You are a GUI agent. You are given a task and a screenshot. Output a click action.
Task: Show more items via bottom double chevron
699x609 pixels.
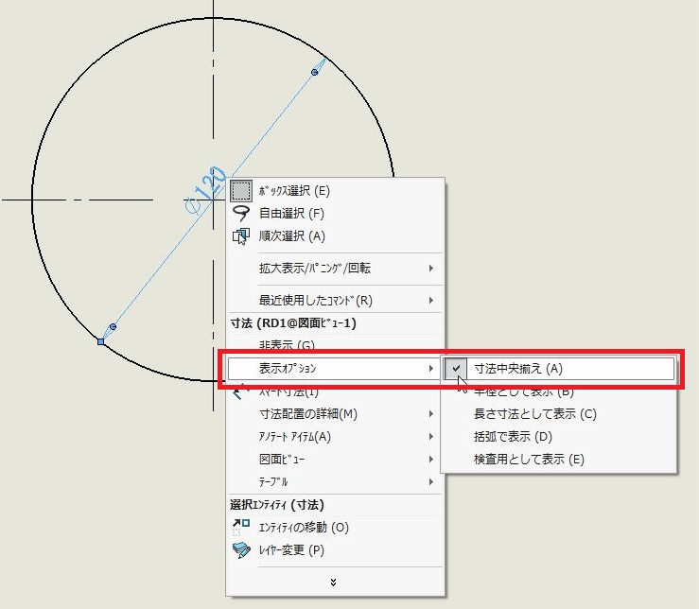point(333,582)
